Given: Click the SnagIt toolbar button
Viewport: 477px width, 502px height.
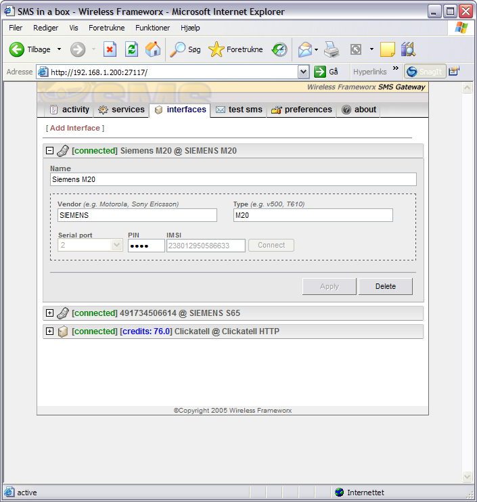Looking at the screenshot, I should [x=425, y=72].
